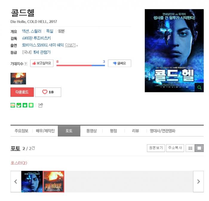This screenshot has height=201, width=209.
Task: Share via the Naver blog icon
Action: click(13, 105)
